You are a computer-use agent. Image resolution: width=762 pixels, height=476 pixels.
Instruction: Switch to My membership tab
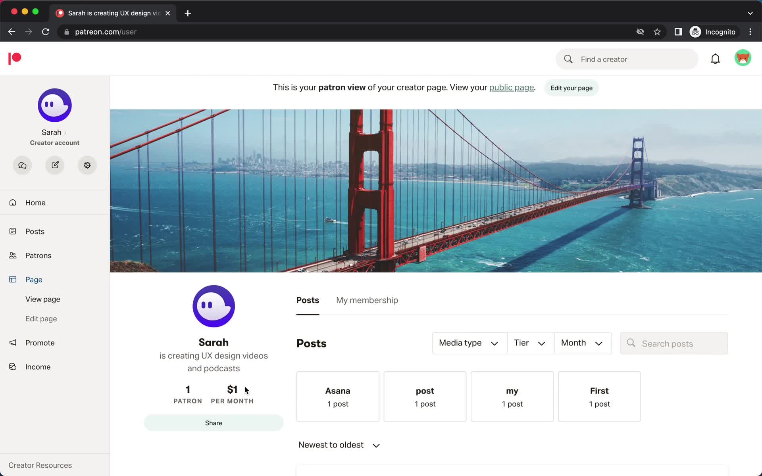pyautogui.click(x=367, y=300)
